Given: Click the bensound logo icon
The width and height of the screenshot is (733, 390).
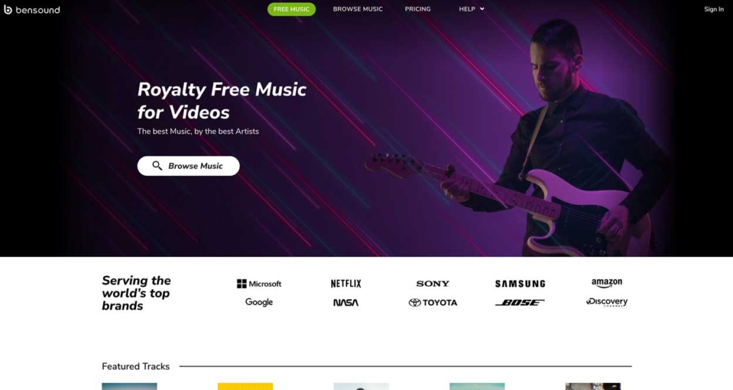Looking at the screenshot, I should 8,9.
